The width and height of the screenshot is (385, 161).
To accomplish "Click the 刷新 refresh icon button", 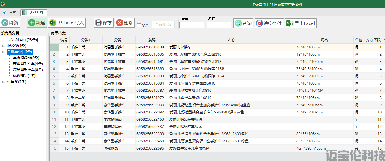I will [5, 23].
